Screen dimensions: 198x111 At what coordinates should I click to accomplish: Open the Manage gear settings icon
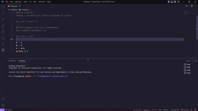[x=3, y=105]
